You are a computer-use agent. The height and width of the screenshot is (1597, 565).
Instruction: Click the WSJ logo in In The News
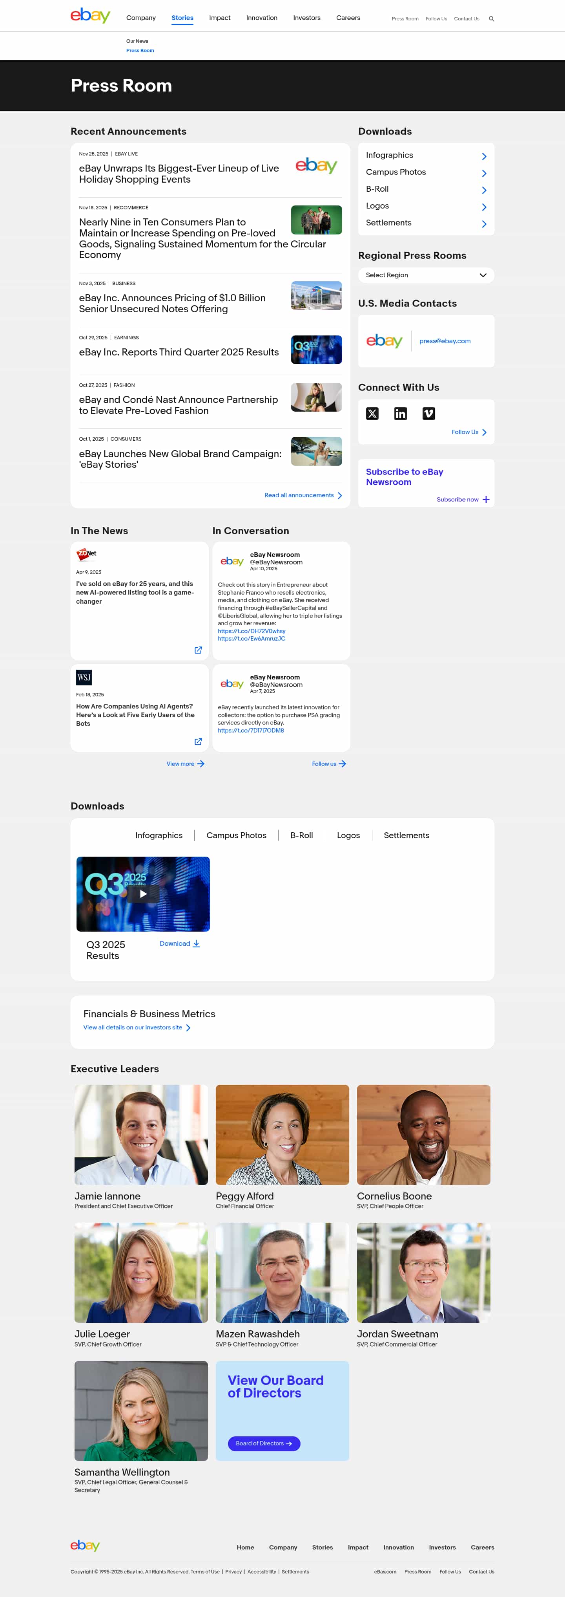pos(84,677)
